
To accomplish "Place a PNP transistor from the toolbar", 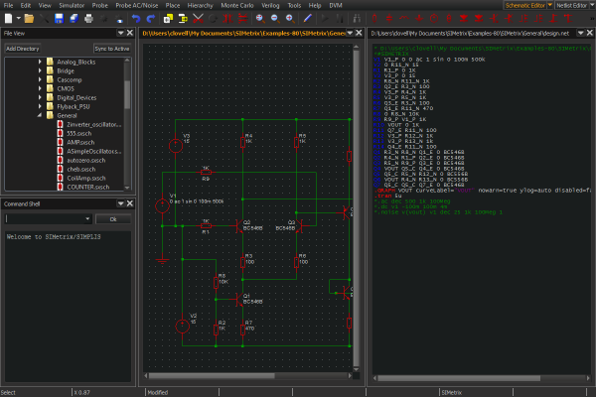I will click(x=509, y=18).
